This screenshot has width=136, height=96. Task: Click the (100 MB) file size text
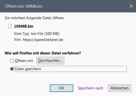tap(52, 34)
